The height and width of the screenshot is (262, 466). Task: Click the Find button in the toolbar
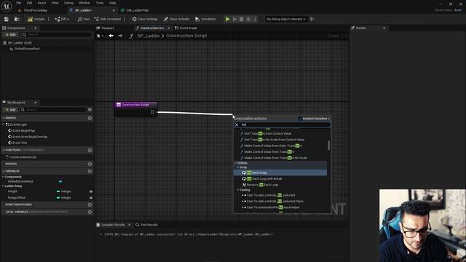pyautogui.click(x=84, y=19)
